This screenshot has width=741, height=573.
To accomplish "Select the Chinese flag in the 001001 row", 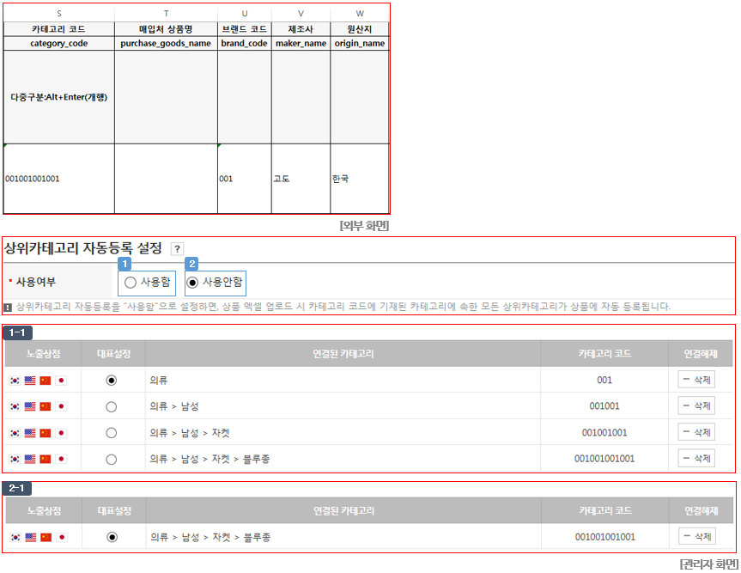I will point(46,406).
